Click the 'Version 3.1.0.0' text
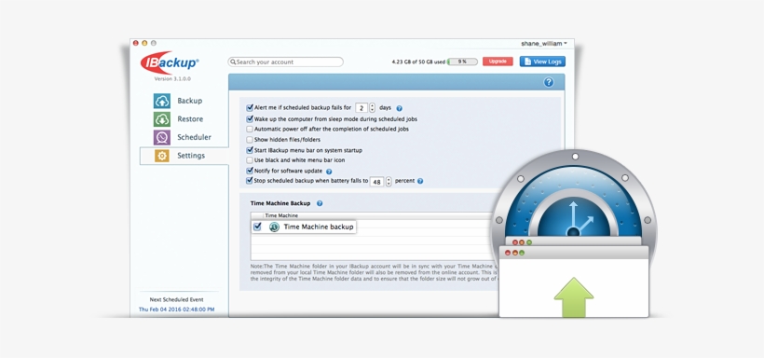 click(172, 78)
